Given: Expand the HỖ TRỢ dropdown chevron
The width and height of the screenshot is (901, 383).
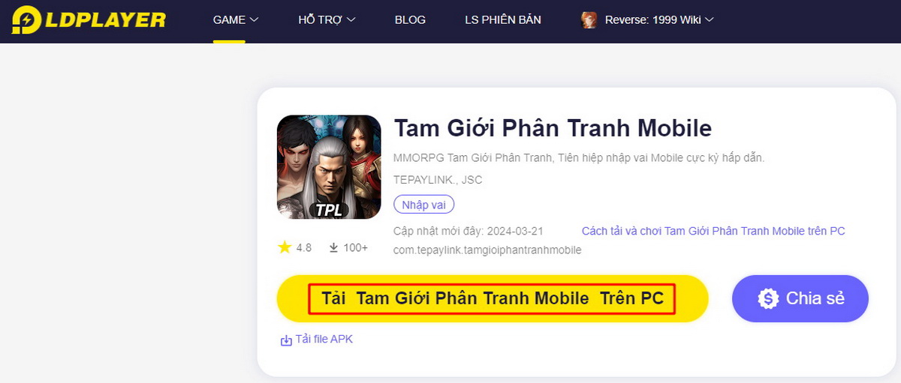Looking at the screenshot, I should (x=351, y=20).
